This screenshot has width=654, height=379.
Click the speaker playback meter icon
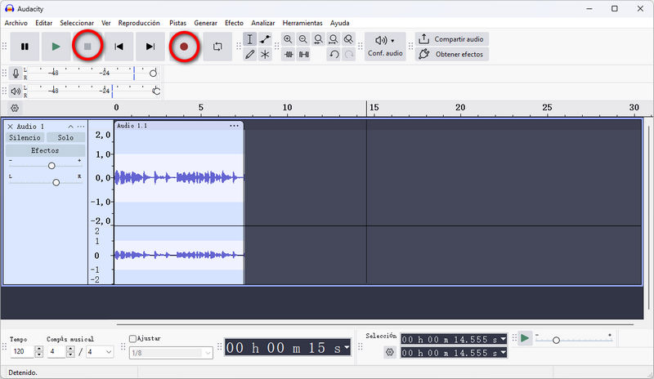pyautogui.click(x=16, y=91)
